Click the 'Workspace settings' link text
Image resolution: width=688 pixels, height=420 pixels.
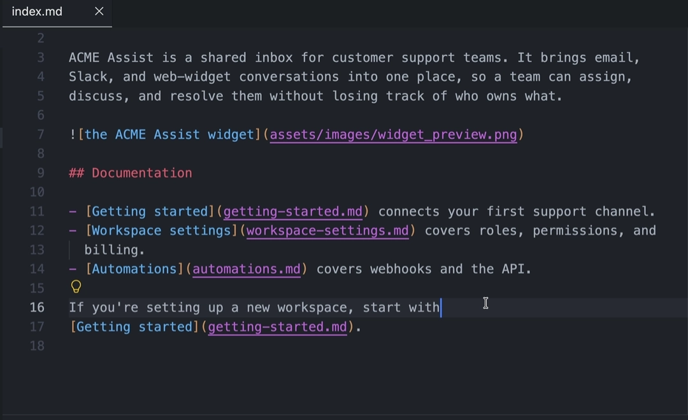(x=161, y=230)
